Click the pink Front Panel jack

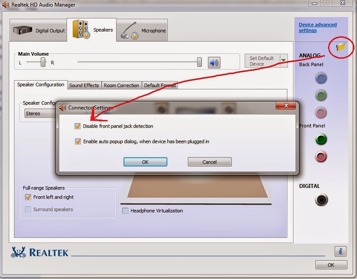[x=321, y=156]
